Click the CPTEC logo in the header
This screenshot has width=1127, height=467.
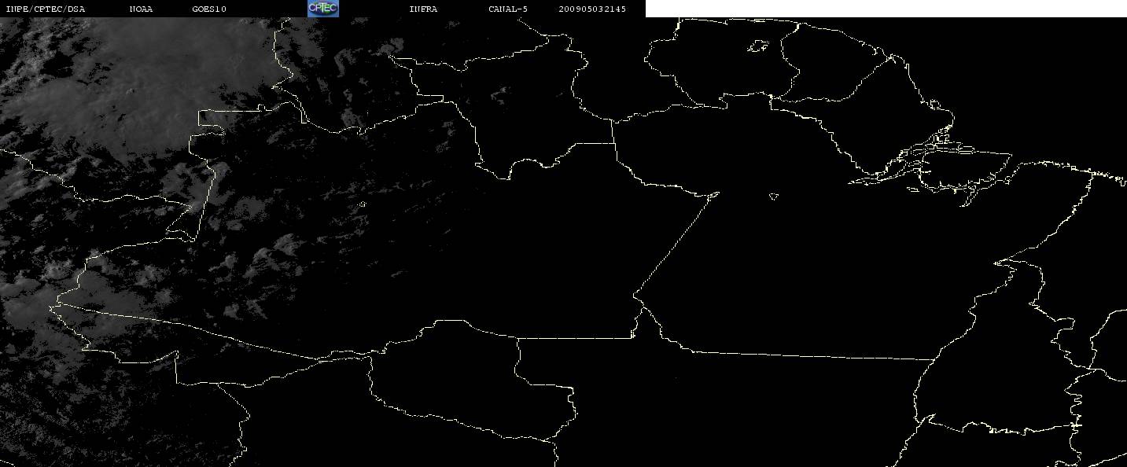tap(322, 8)
